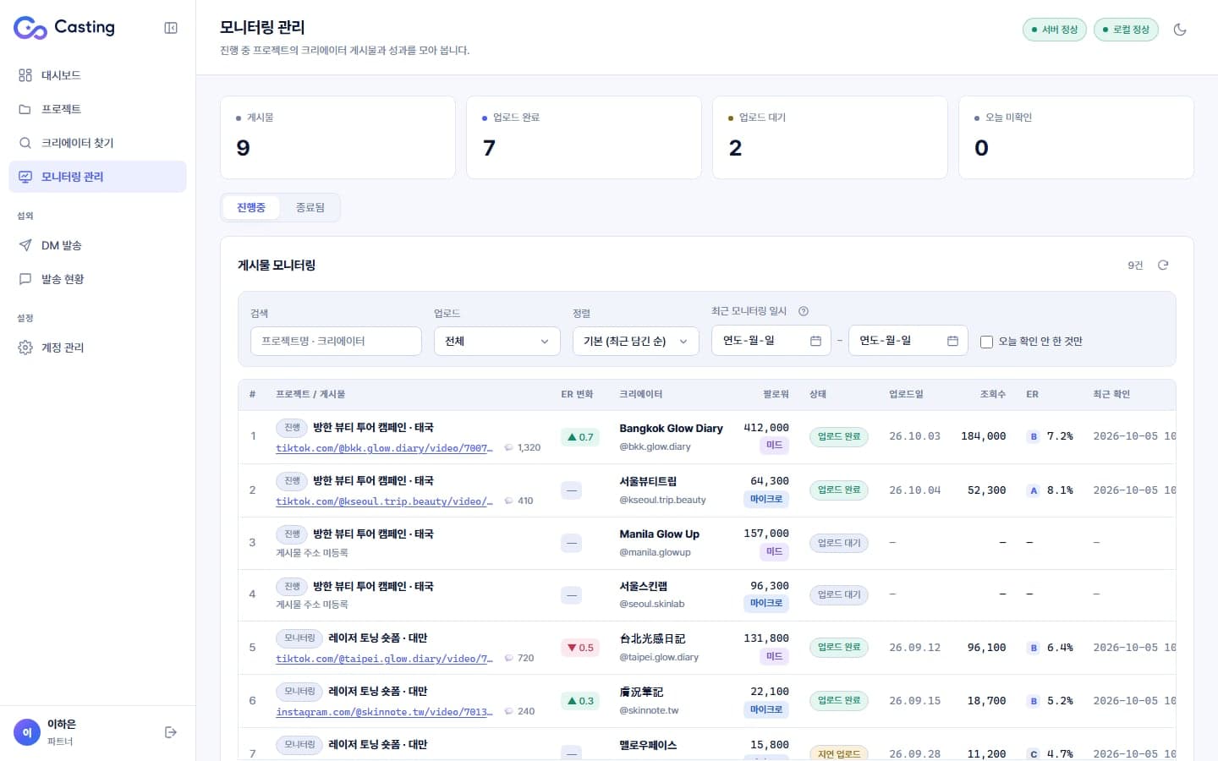Screen dimensions: 1218x761
Task: Click the 발송 현황 message icon
Action: click(25, 279)
